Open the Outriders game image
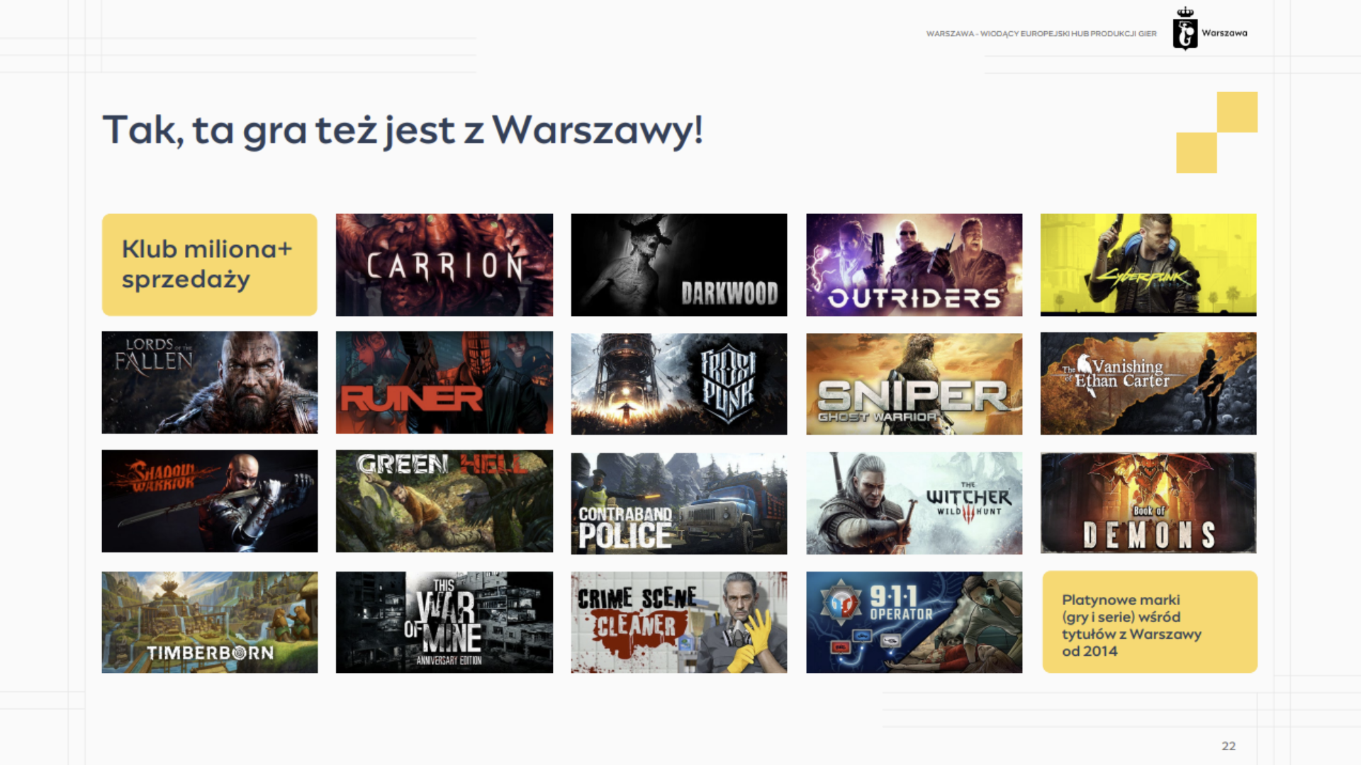The height and width of the screenshot is (765, 1361). (x=914, y=264)
